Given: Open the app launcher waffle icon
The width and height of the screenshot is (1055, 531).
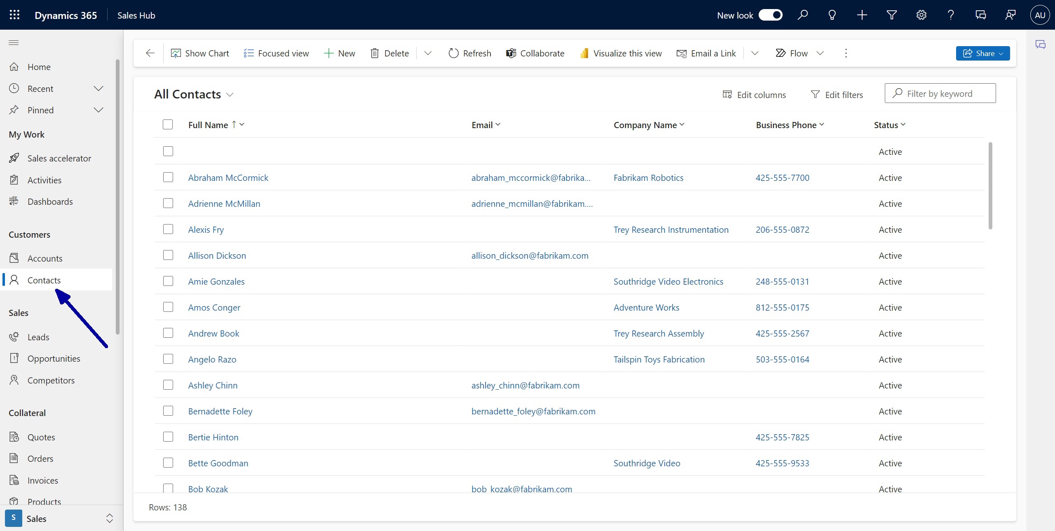Looking at the screenshot, I should tap(14, 15).
